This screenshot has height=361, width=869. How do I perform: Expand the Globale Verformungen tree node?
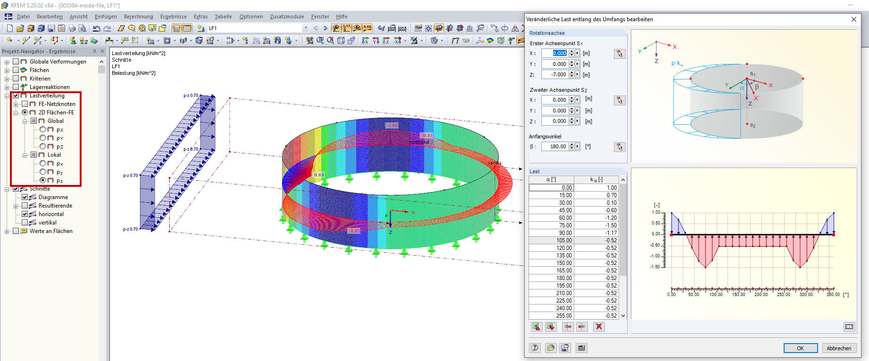point(7,62)
